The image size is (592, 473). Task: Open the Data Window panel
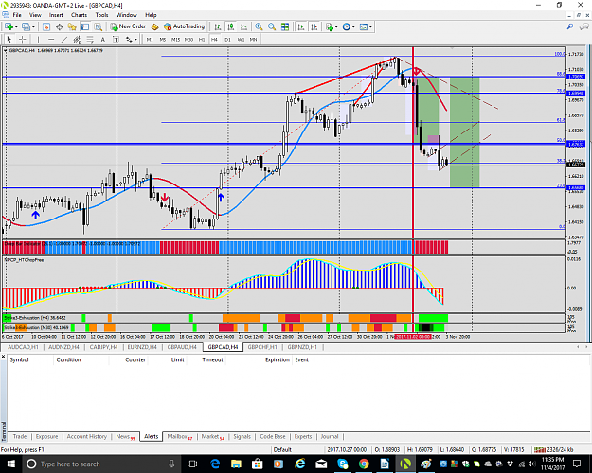pos(60,26)
